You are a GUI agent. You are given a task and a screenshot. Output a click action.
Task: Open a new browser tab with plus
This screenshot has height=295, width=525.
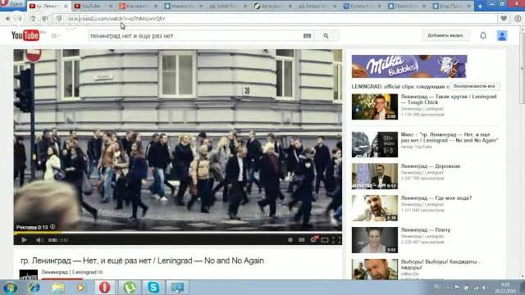click(480, 6)
